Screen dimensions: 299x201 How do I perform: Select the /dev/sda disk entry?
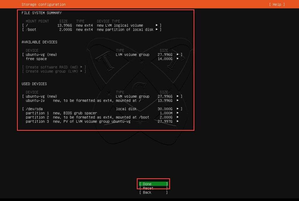pos(102,109)
